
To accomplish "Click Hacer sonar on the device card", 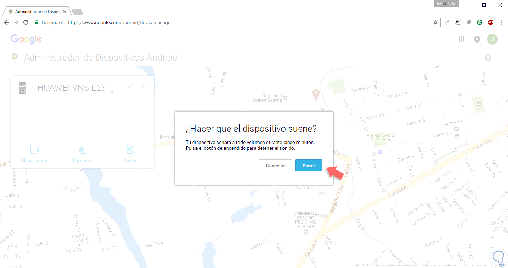I will click(x=34, y=154).
